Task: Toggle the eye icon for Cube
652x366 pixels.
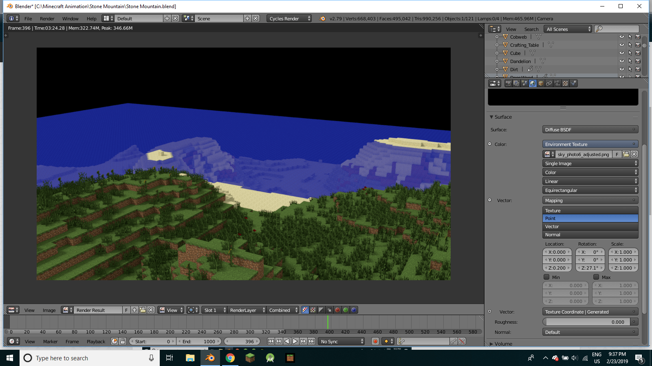Action: pos(622,53)
